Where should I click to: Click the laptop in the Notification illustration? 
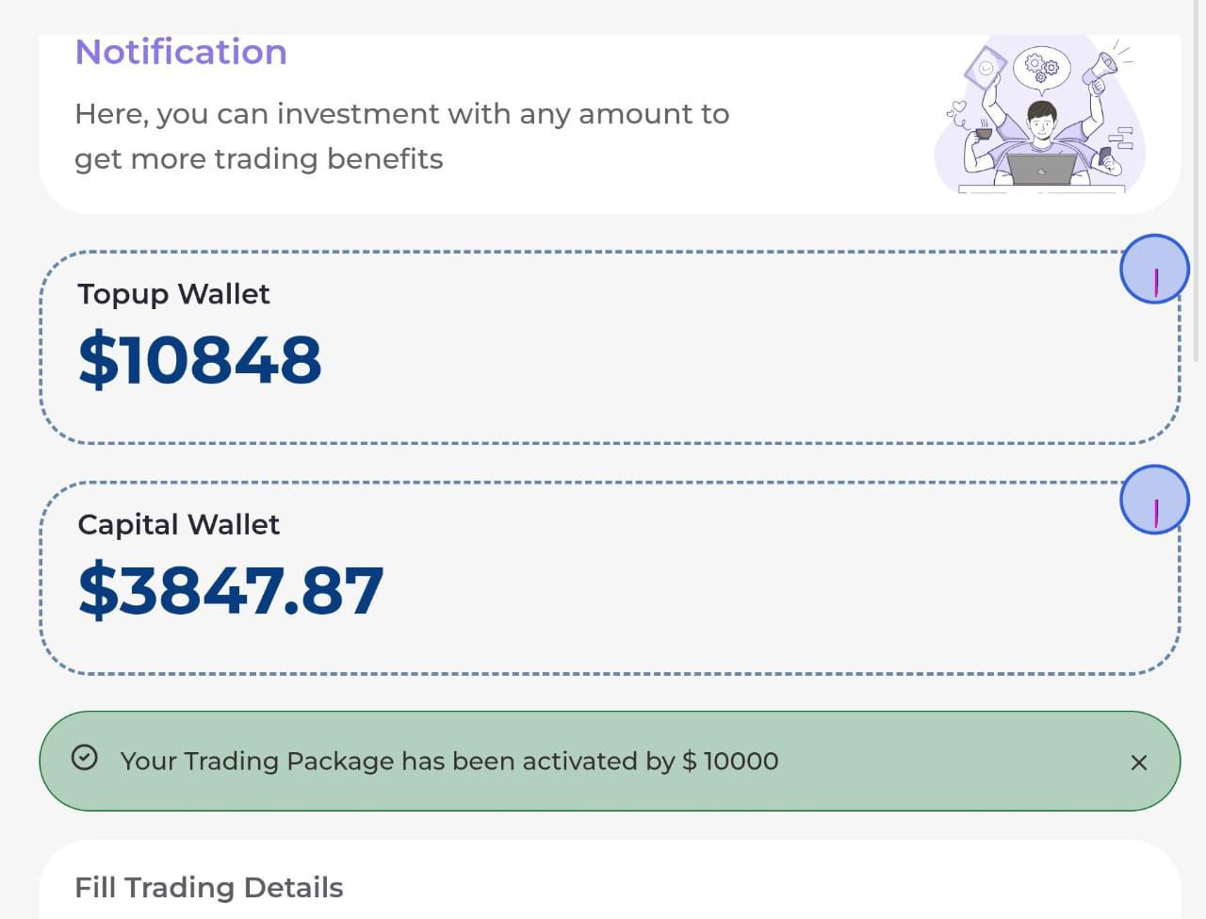coord(1041,170)
